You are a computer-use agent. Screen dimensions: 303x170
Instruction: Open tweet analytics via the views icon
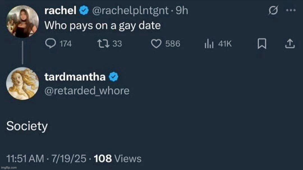(x=209, y=43)
